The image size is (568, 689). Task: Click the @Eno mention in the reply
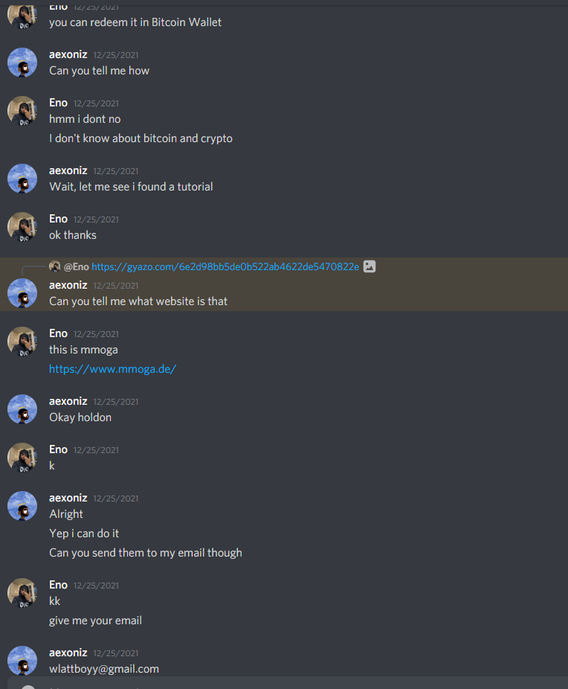77,266
